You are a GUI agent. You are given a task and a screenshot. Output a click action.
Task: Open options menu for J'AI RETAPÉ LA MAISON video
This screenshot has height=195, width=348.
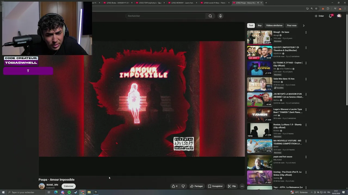click(x=306, y=94)
